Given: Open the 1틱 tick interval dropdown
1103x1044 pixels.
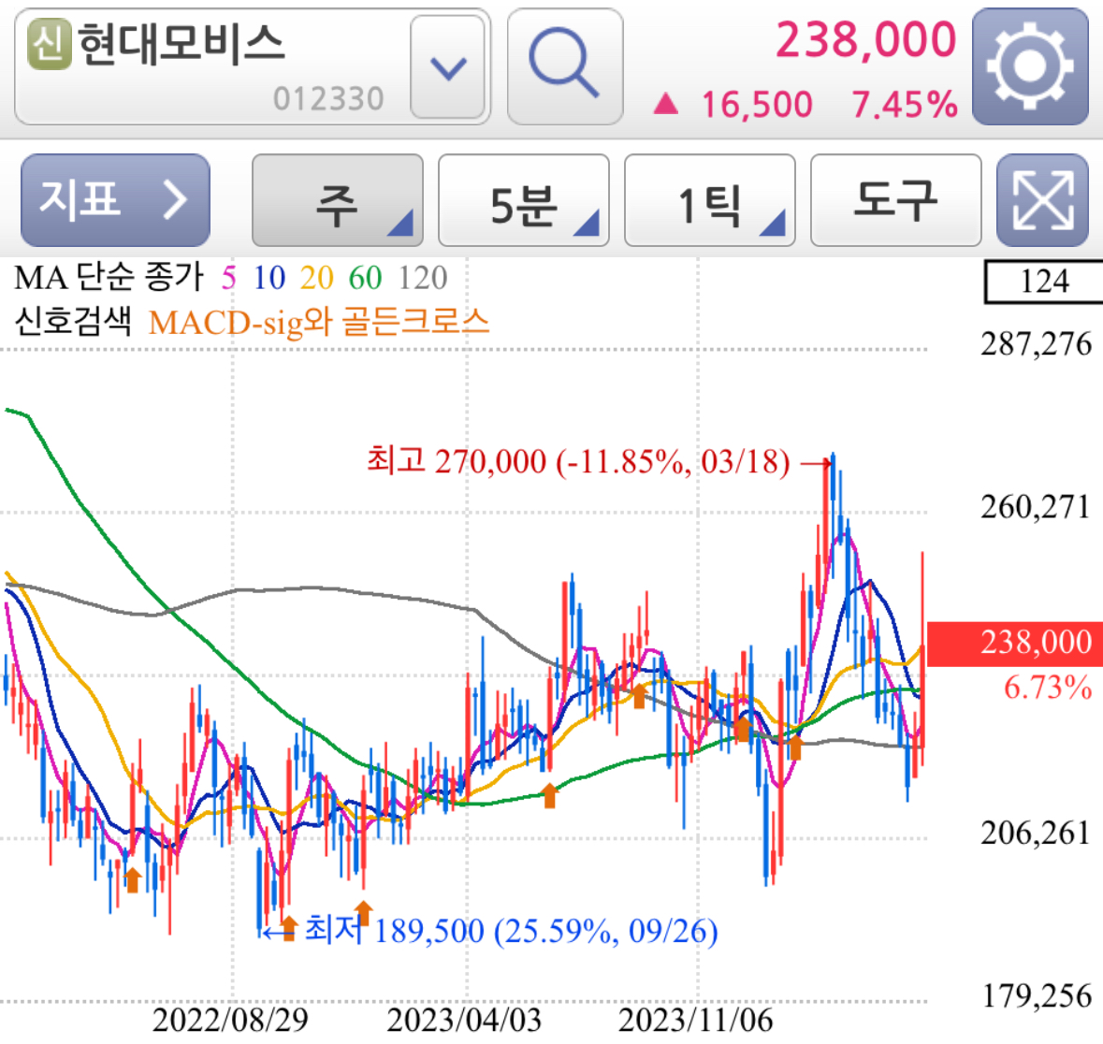Looking at the screenshot, I should click(710, 200).
